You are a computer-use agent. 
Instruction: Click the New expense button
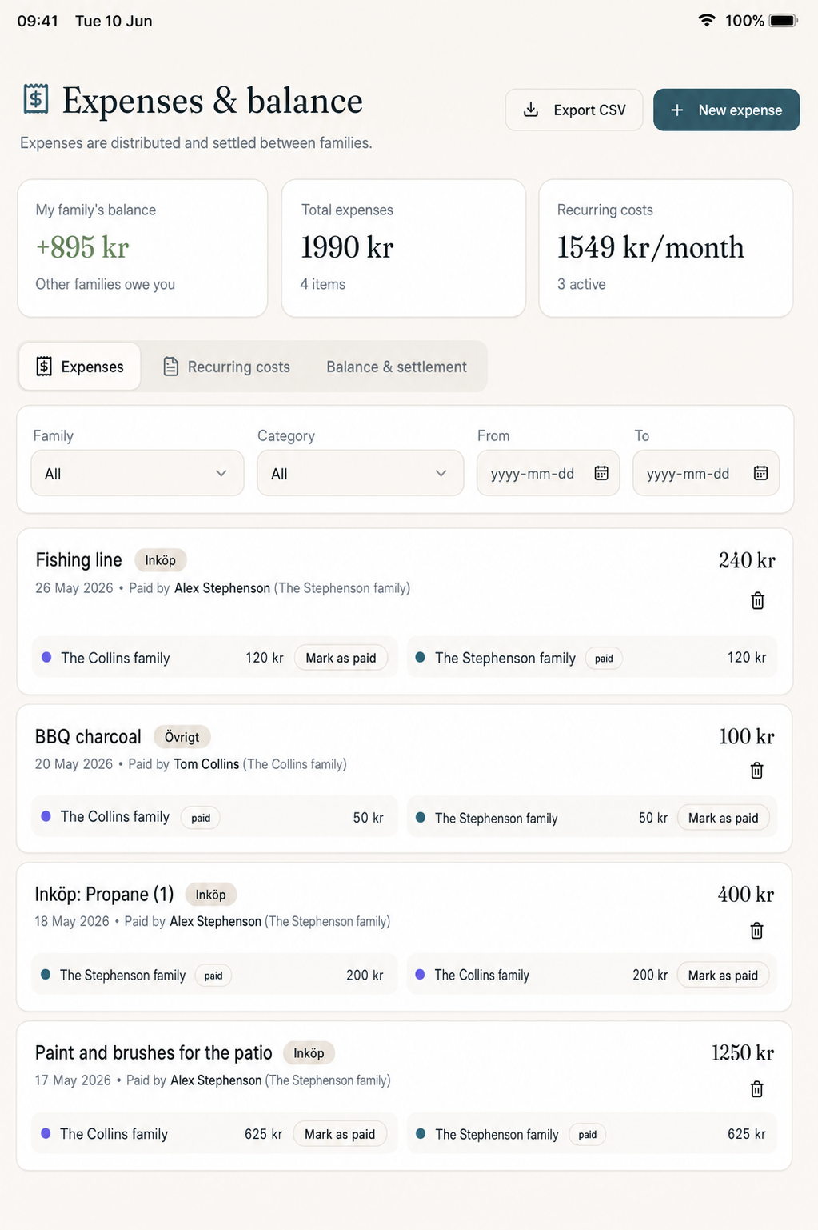[726, 110]
